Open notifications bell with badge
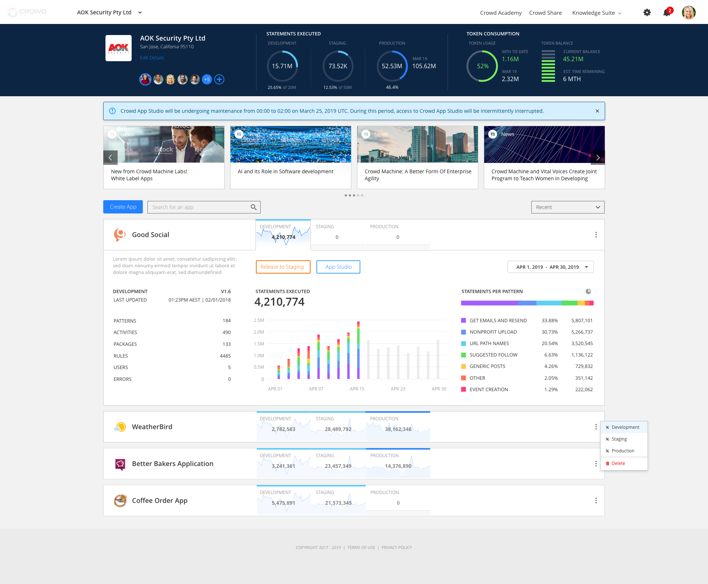This screenshot has width=708, height=584. pyautogui.click(x=667, y=12)
